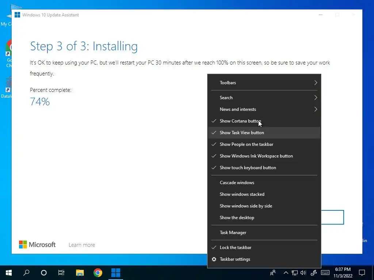Image resolution: width=374 pixels, height=280 pixels.
Task: Choose Show windows stacked
Action: pos(264,194)
